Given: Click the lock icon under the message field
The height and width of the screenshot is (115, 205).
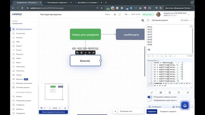Looking at the screenshot, I should click(166, 56).
